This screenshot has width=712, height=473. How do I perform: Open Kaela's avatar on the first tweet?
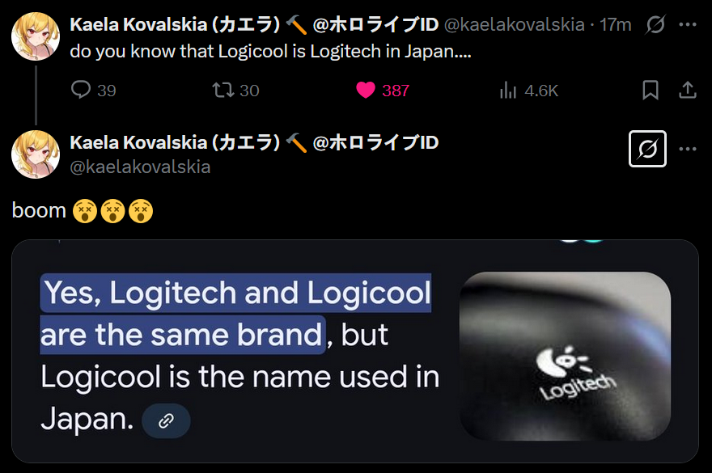[x=36, y=36]
